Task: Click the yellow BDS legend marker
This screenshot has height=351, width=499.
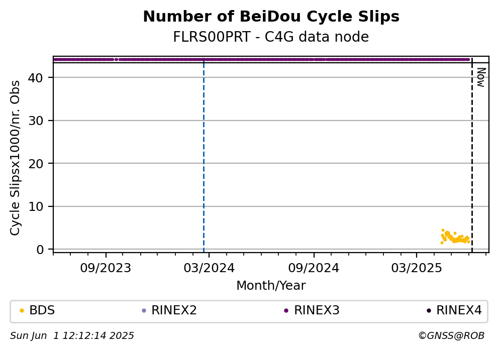Action: tap(22, 311)
